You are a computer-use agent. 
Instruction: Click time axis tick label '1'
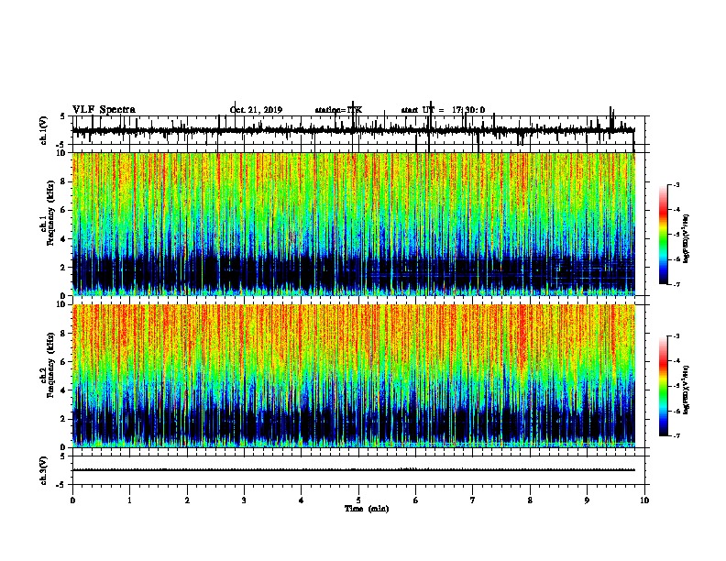(130, 500)
